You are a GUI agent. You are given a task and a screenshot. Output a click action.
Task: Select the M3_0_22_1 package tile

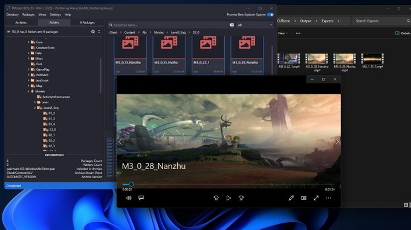pos(208,55)
